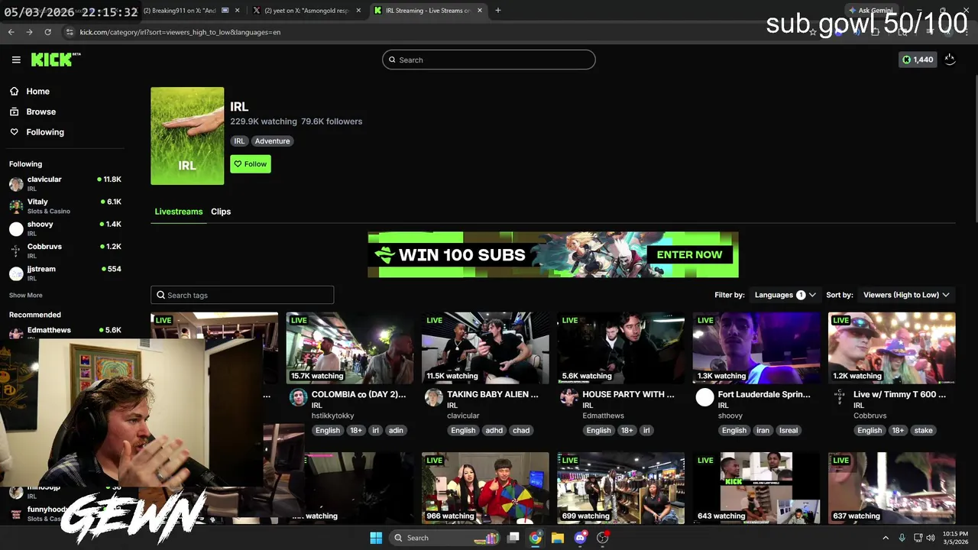Click the adin tag on COLOMBIA stream
Screen dimensions: 978x550
396,430
